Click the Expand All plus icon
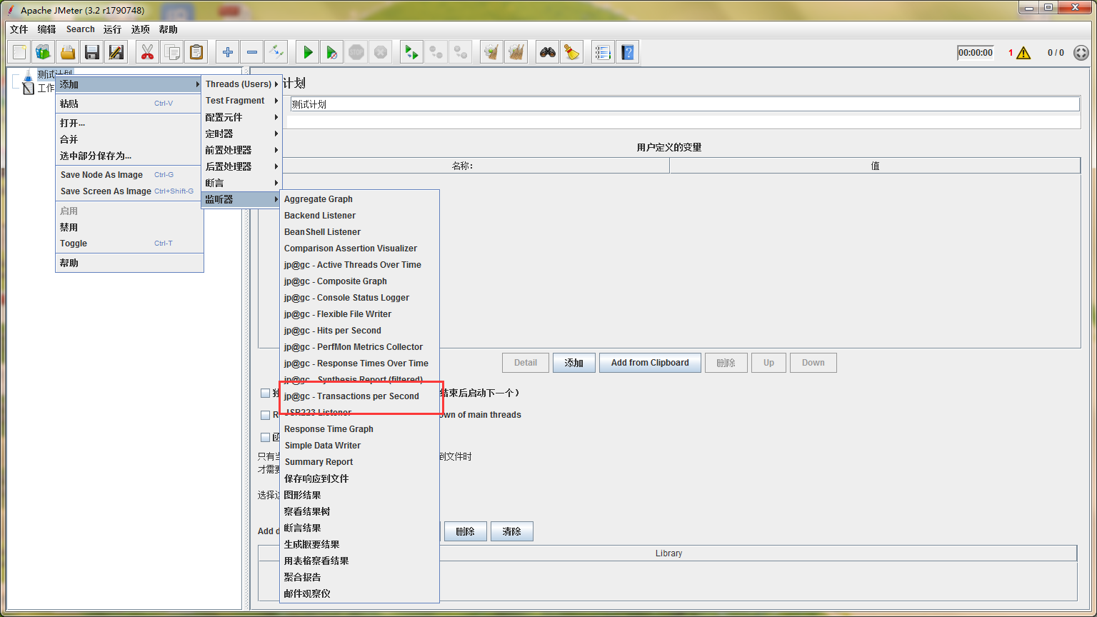Viewport: 1097px width, 617px height. pyautogui.click(x=228, y=52)
